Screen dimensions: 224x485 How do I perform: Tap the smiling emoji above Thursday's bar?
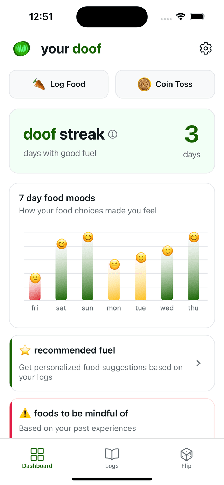(193, 237)
